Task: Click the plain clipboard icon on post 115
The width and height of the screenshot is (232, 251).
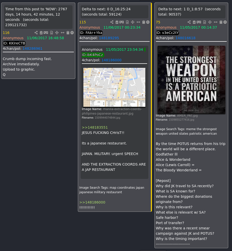Action: [x=144, y=22]
